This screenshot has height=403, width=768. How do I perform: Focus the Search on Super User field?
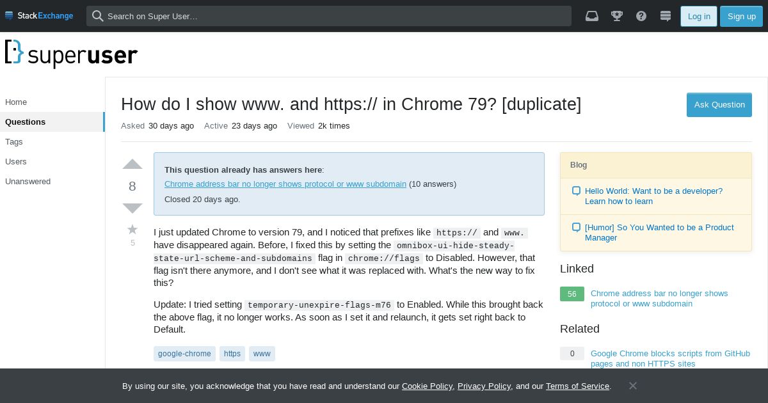329,16
